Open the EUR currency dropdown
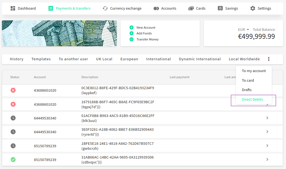The width and height of the screenshot is (286, 169). 243,29
